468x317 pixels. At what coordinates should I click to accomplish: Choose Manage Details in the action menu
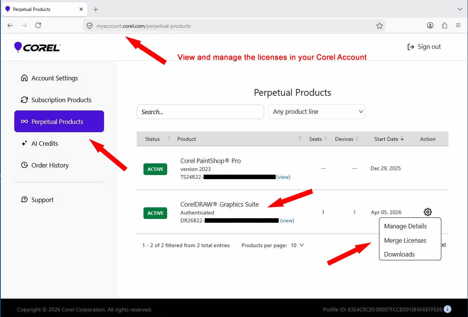[405, 226]
